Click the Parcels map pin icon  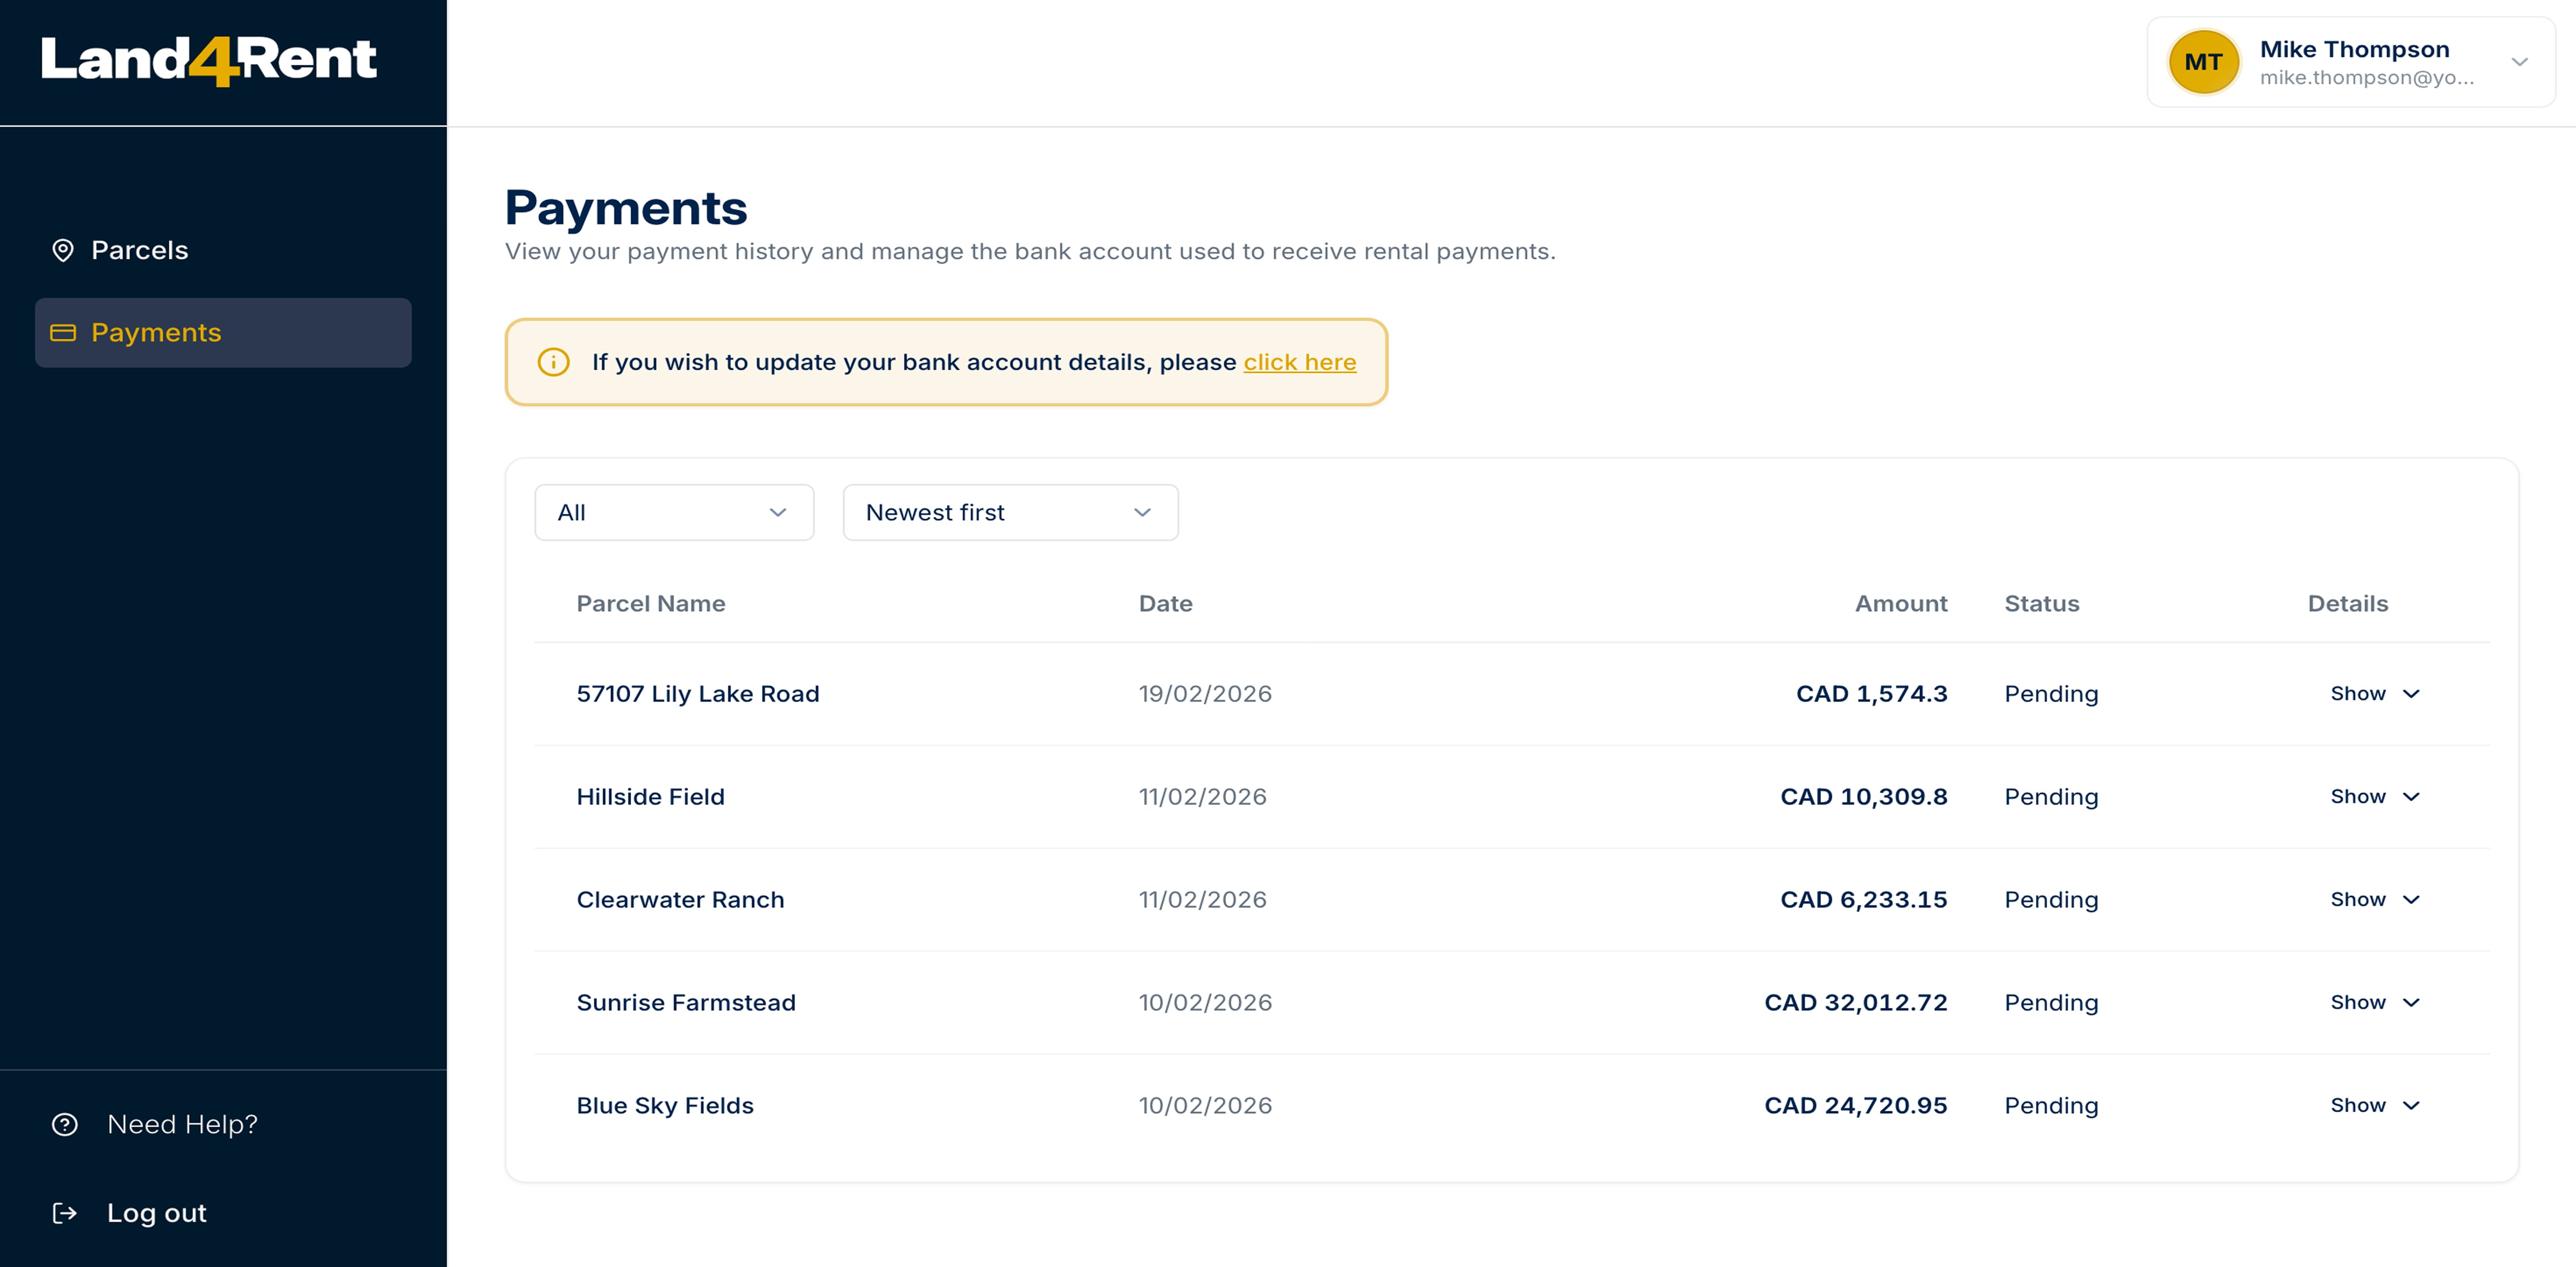pyautogui.click(x=63, y=250)
